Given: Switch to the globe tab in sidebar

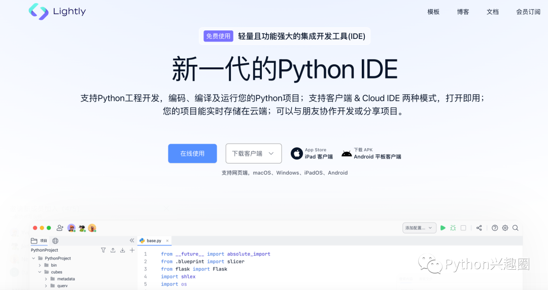Looking at the screenshot, I should point(55,240).
